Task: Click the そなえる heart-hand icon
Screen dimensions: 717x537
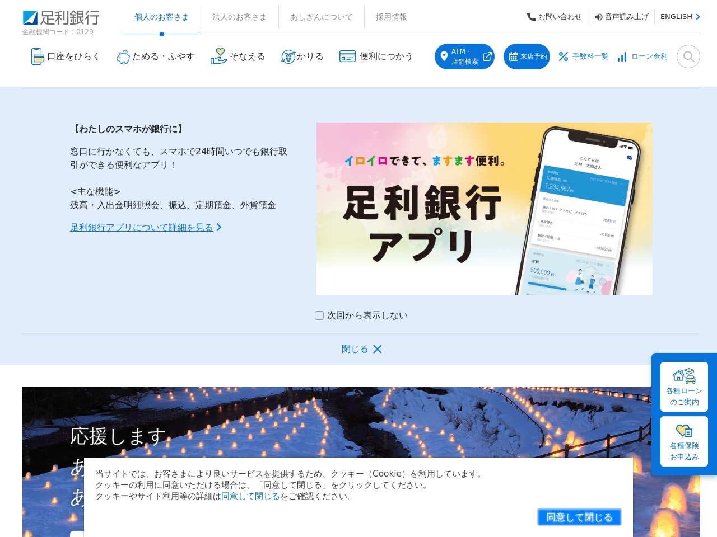Action: click(218, 56)
